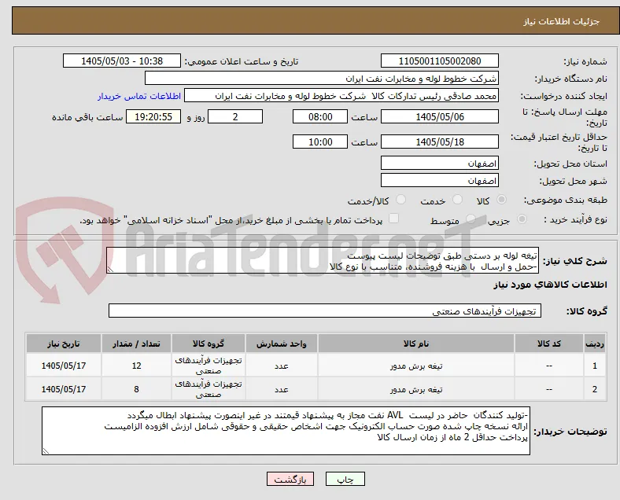Click the price validity date 1405/05/18

point(440,142)
